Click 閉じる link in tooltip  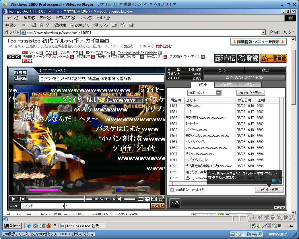(276, 181)
